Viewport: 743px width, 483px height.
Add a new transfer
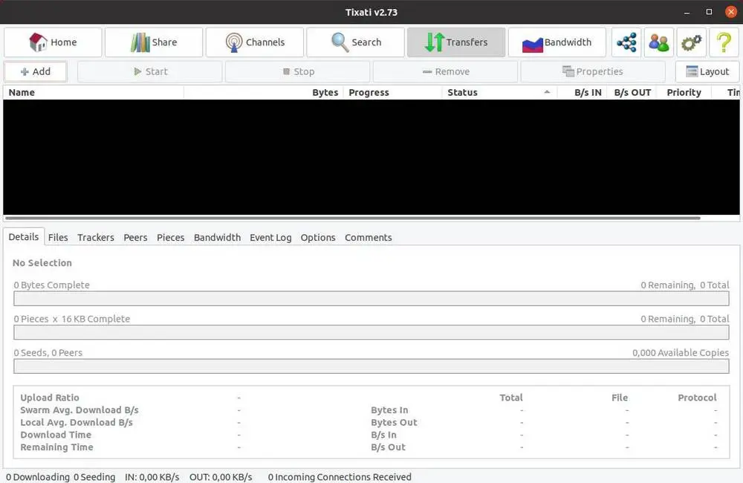tap(36, 71)
